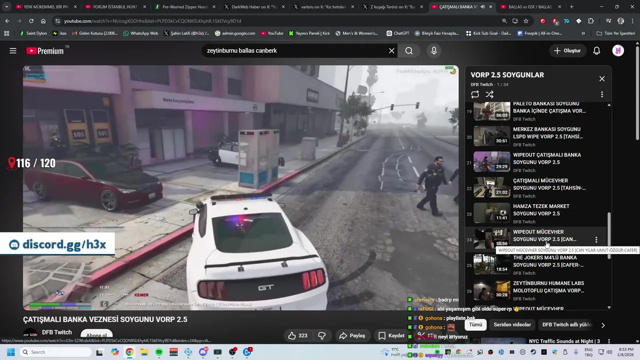Go to YouTube Premium home logo
This screenshot has width=640, height=360.
click(x=45, y=50)
